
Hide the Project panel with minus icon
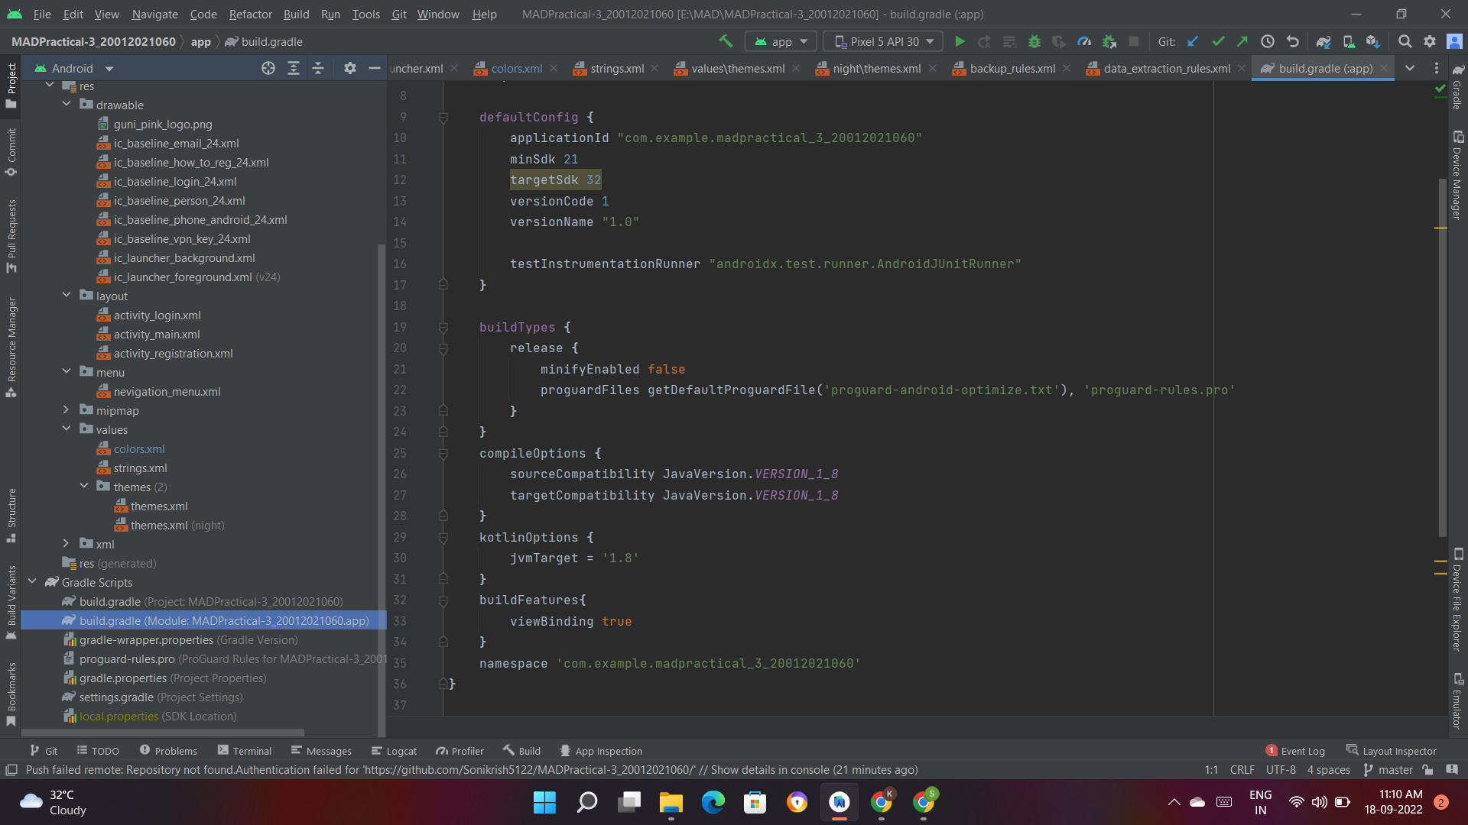tap(375, 68)
